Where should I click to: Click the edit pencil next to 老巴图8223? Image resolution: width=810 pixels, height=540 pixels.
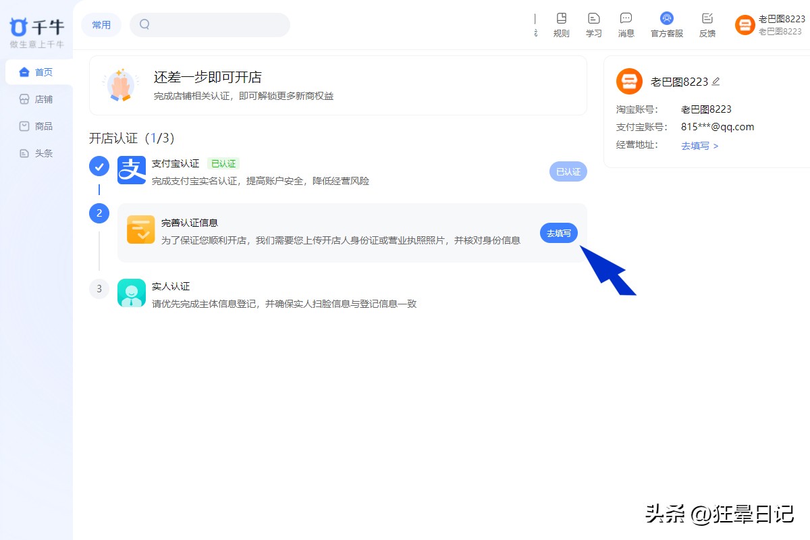coord(715,81)
